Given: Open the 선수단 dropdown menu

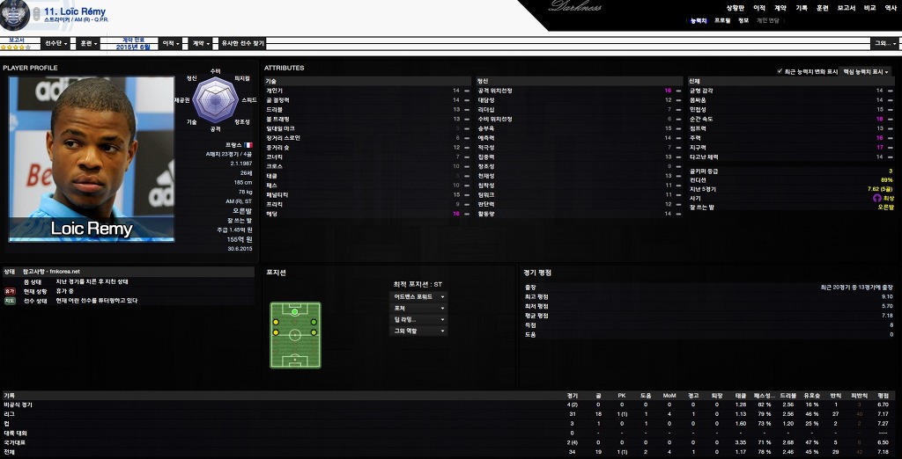Looking at the screenshot, I should point(56,44).
